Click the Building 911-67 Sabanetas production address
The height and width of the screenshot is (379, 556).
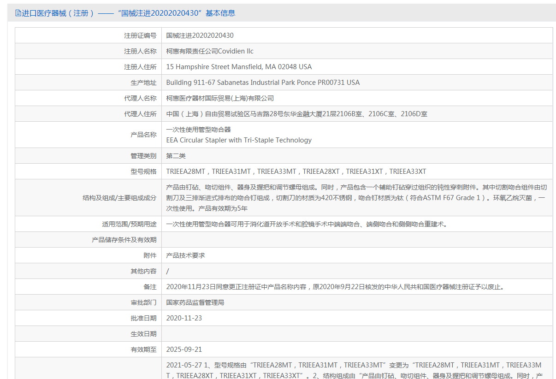click(263, 83)
